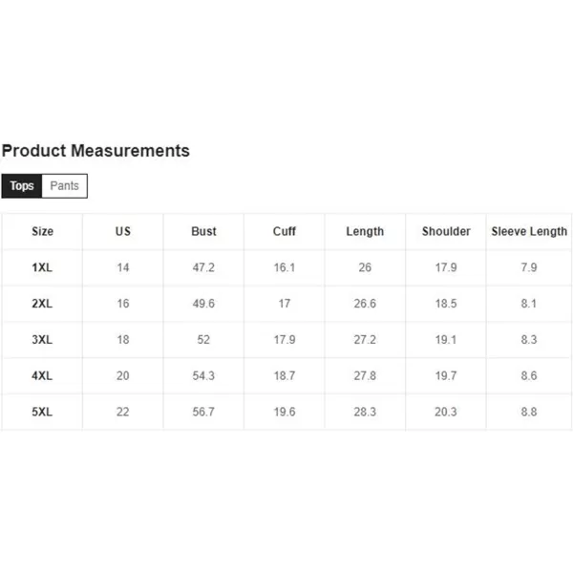This screenshot has width=573, height=573.
Task: Select the 1XL size row label
Action: tap(42, 267)
